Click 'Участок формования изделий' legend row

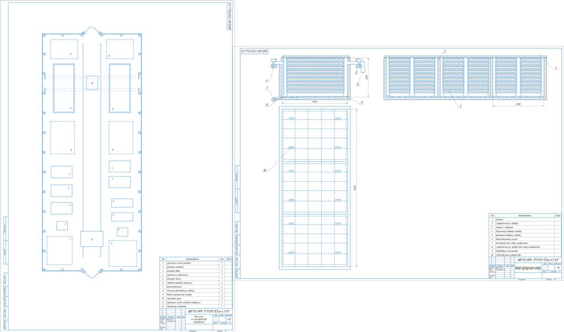[x=196, y=291]
